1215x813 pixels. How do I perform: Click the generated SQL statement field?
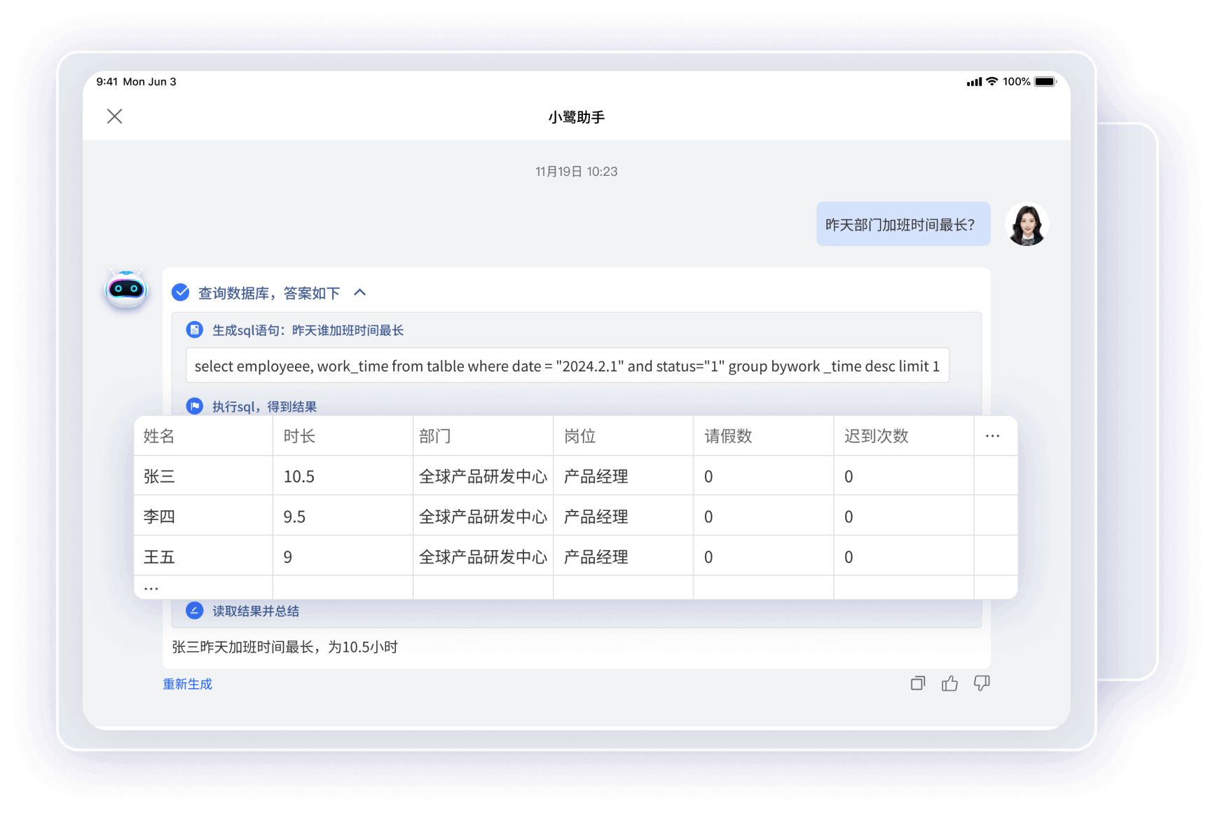[x=567, y=367]
